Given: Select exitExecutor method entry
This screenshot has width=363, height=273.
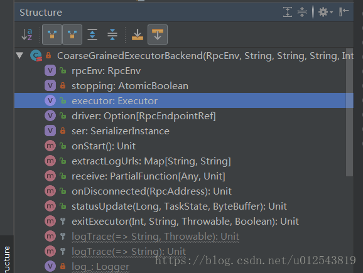Looking at the screenshot, I should click(184, 221).
